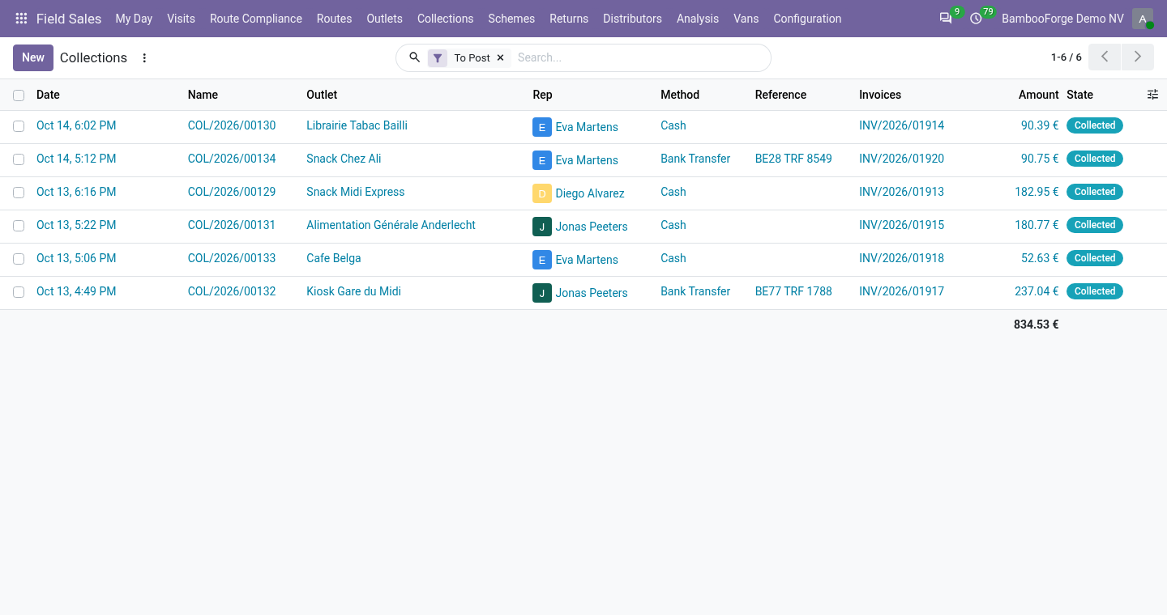The width and height of the screenshot is (1167, 615).
Task: Toggle the select-all header checkbox
Action: 19,95
